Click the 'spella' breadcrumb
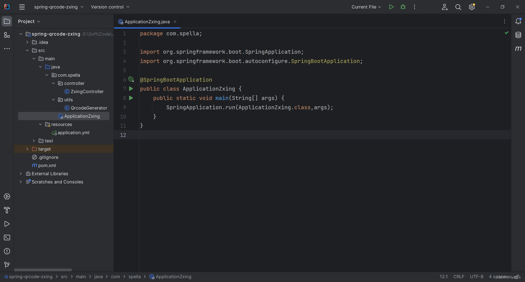 135,277
